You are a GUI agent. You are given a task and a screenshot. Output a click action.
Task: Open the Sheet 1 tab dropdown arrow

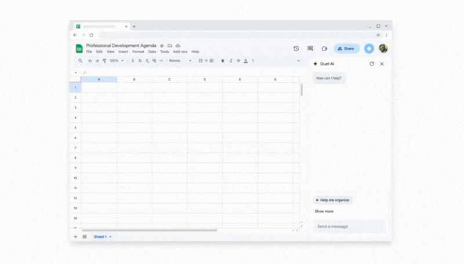[110, 237]
